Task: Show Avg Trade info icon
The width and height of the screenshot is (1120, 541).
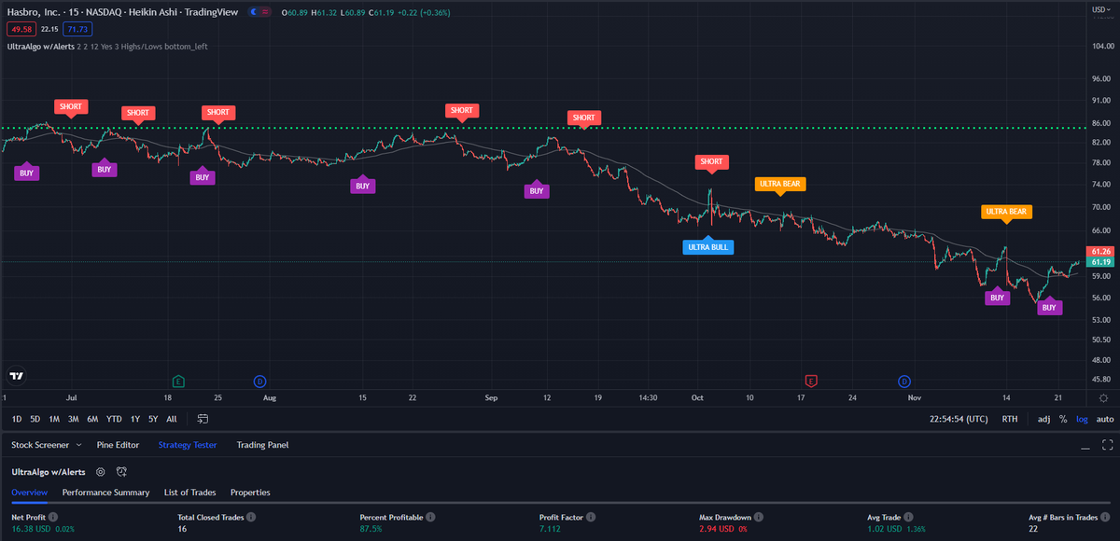Action: 910,517
